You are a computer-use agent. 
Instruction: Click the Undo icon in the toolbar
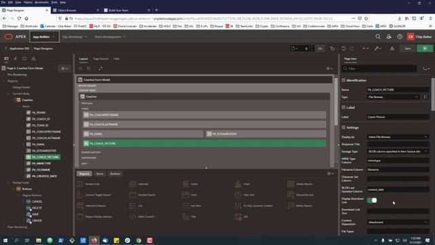(x=344, y=48)
